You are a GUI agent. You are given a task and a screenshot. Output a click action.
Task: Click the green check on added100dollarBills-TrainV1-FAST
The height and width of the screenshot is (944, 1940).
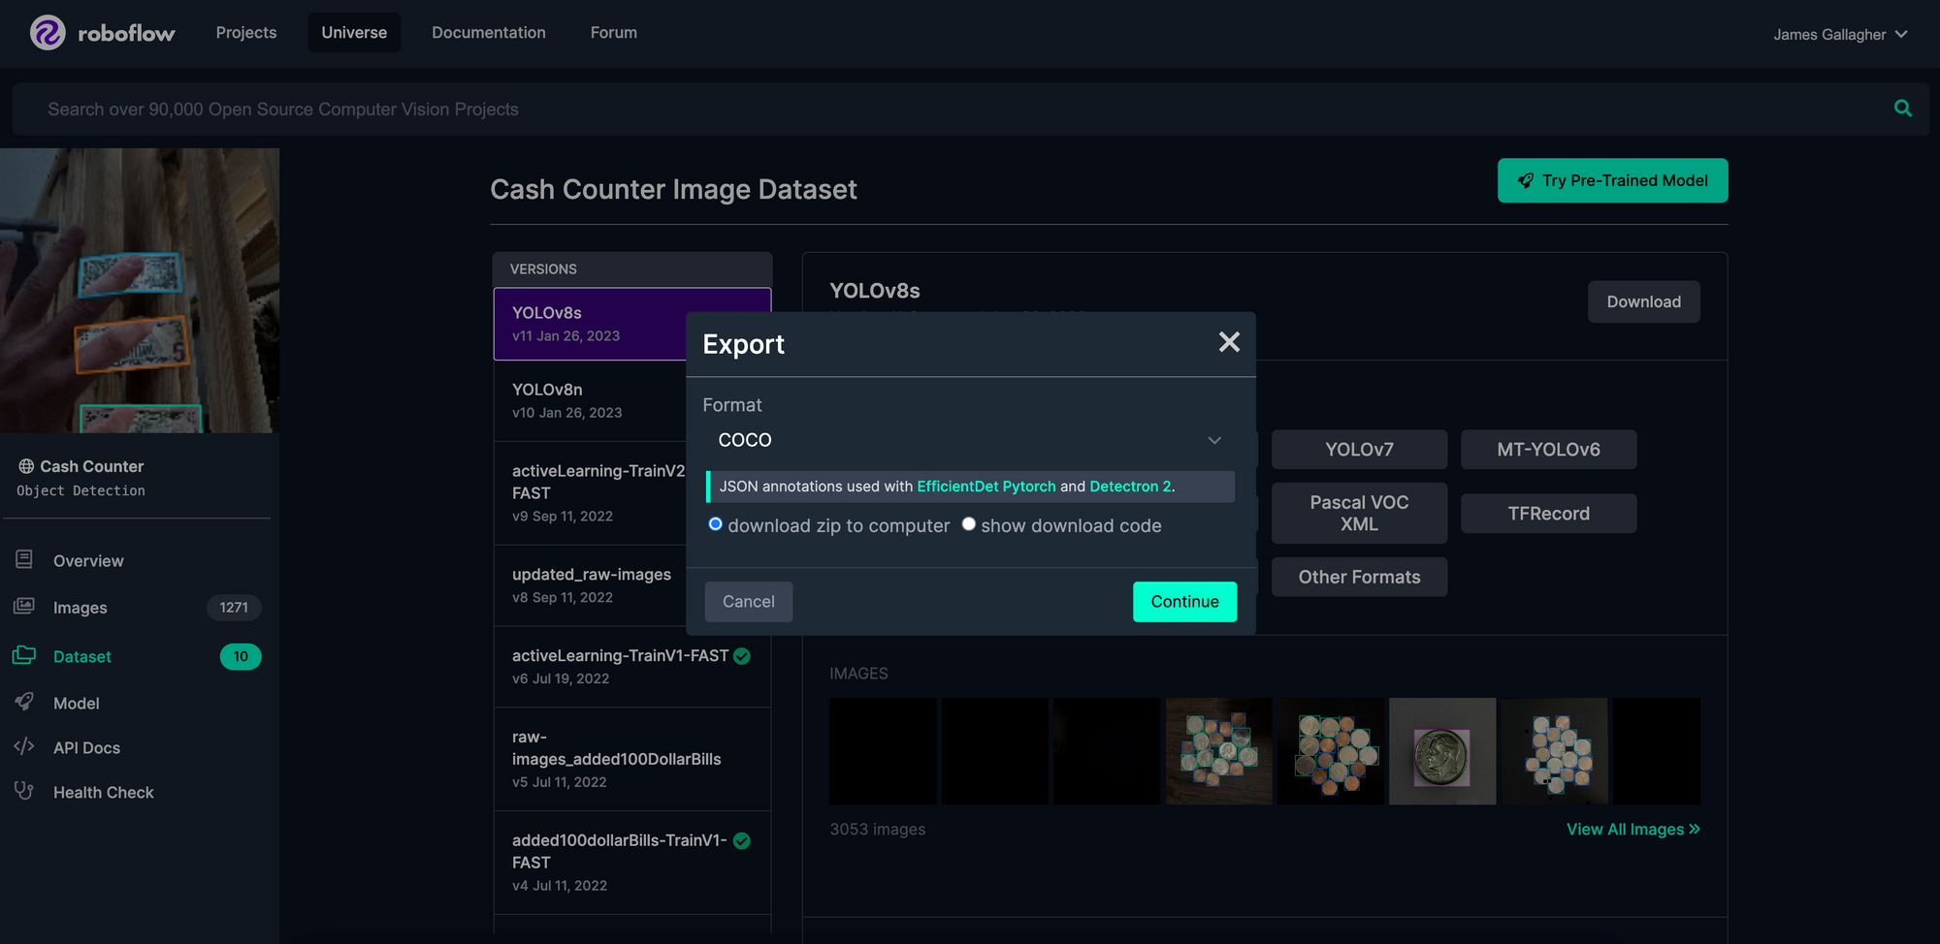click(x=742, y=840)
